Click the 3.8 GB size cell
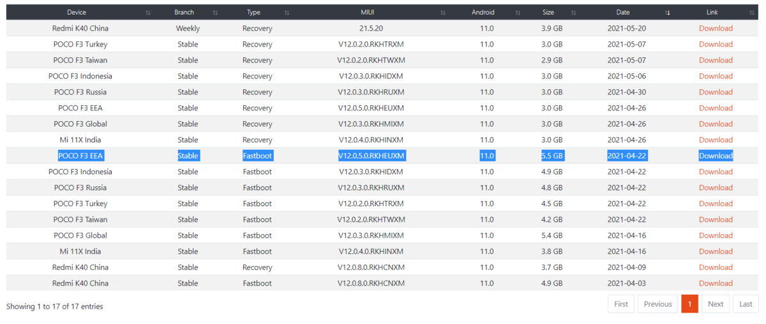The height and width of the screenshot is (324, 766). point(552,251)
